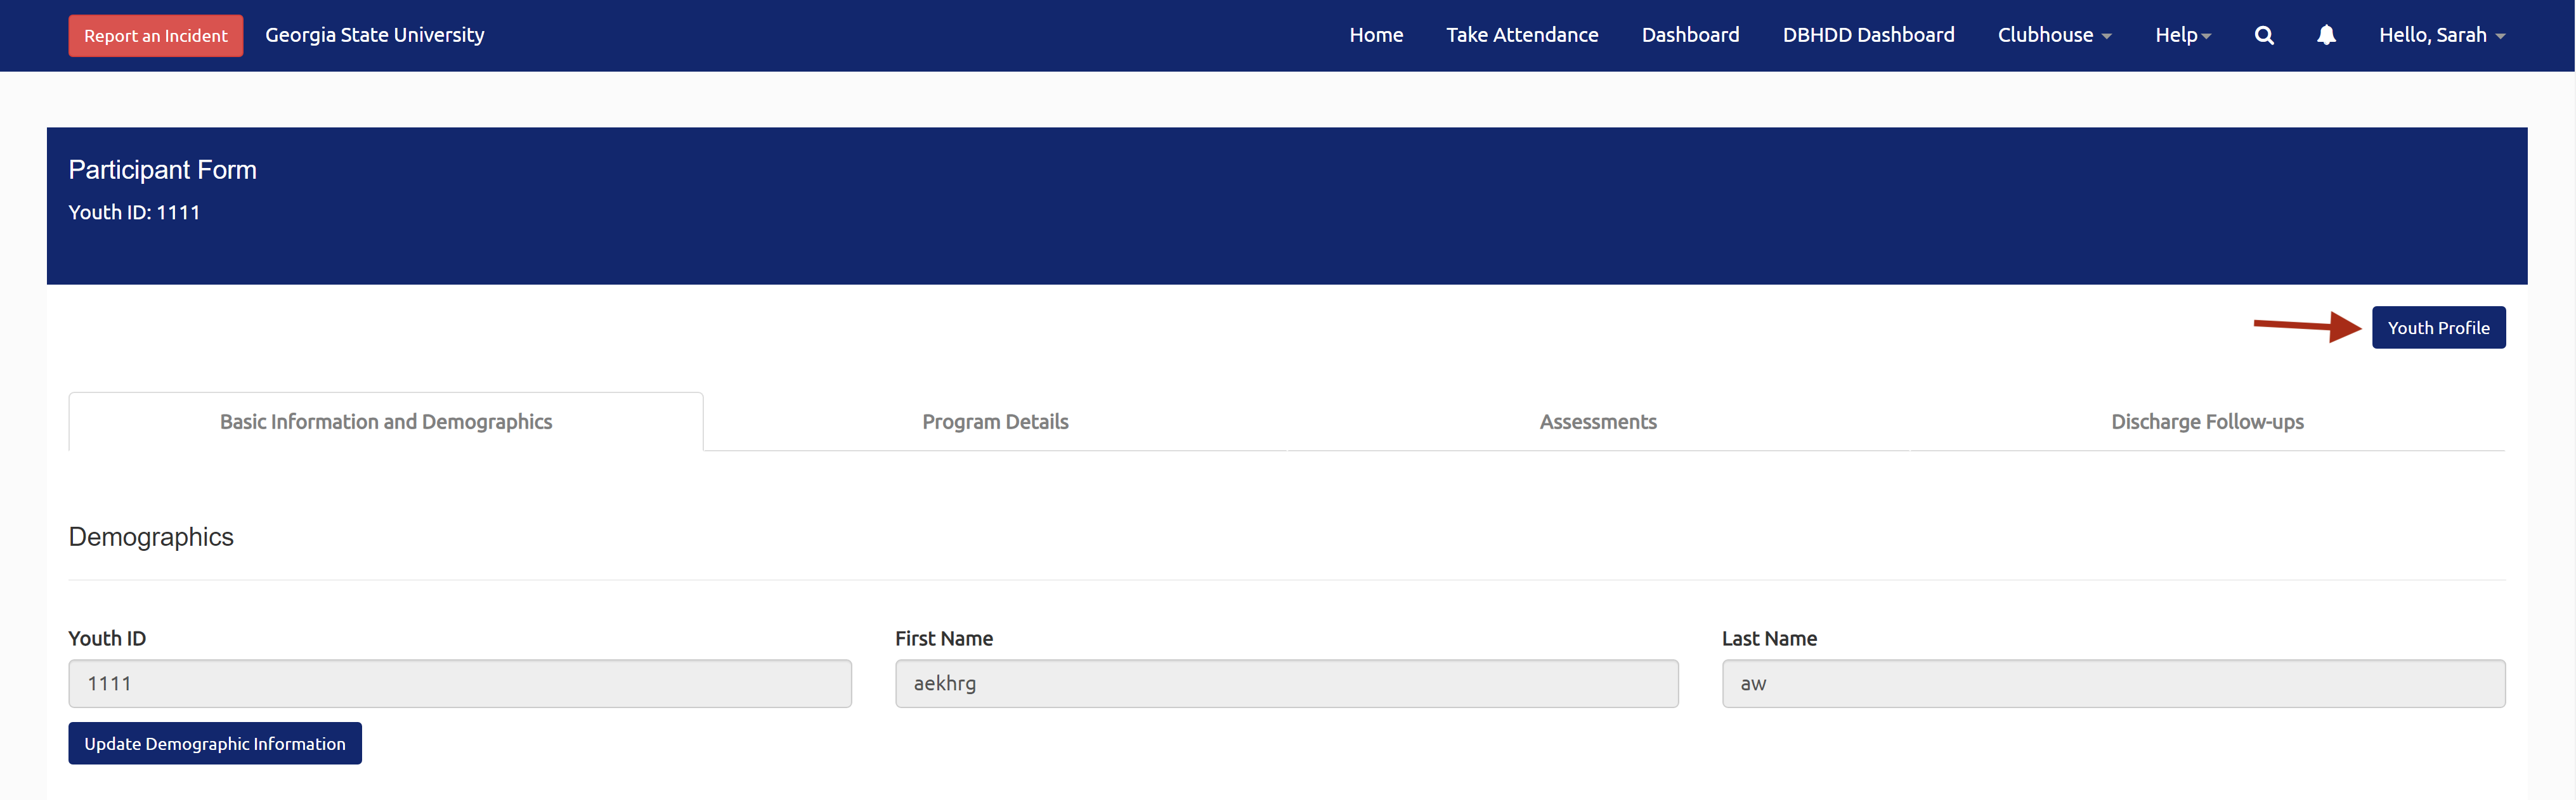
Task: Open the Dashboard nav link
Action: (1690, 36)
